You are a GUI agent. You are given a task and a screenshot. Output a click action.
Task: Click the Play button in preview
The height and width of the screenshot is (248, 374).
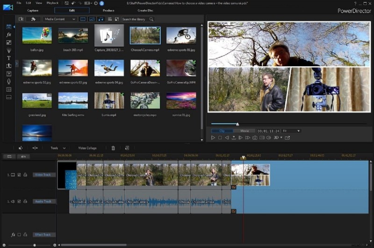point(213,138)
